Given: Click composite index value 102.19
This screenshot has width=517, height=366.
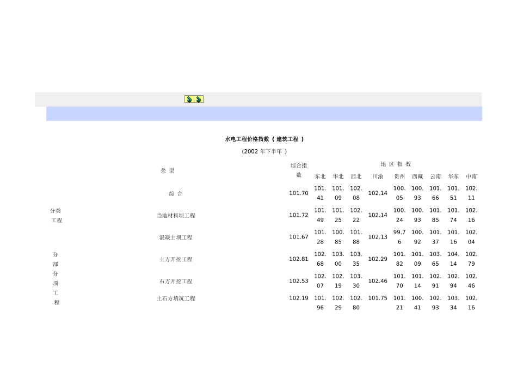Looking at the screenshot, I should pos(299,298).
